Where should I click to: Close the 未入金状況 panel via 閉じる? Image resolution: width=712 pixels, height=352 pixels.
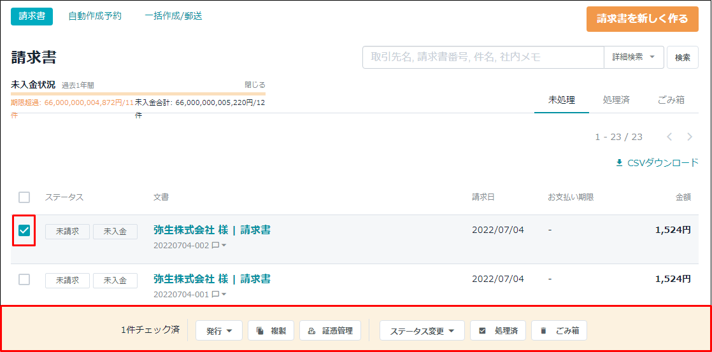point(255,85)
